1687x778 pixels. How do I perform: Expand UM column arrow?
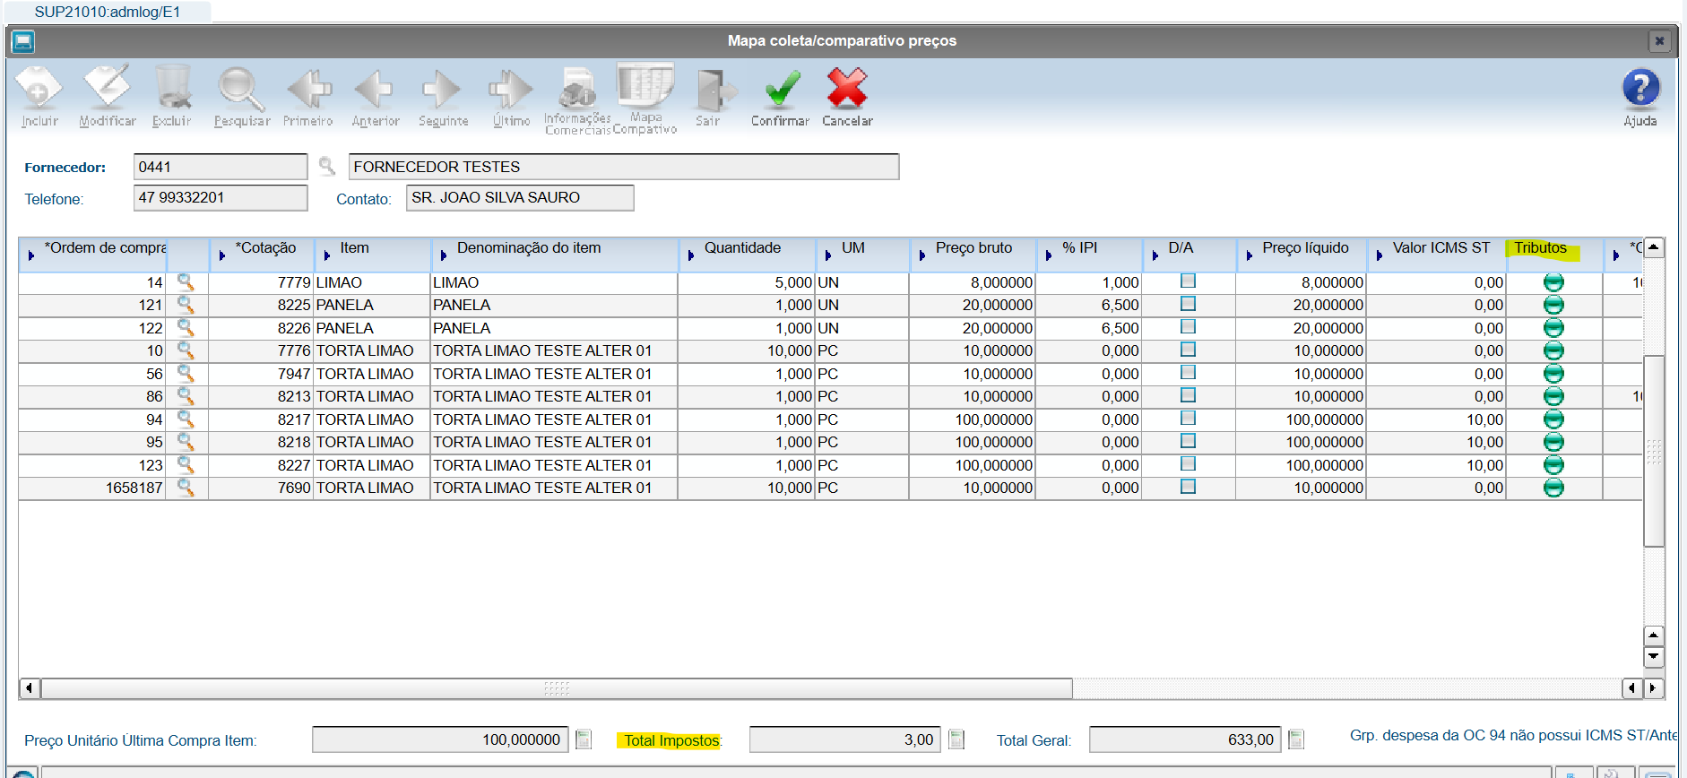tap(827, 255)
